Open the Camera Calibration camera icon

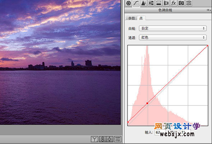pos(181,3)
